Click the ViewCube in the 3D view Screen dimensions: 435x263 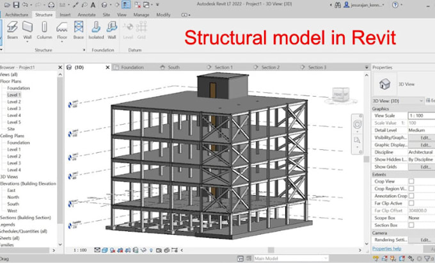tap(341, 94)
